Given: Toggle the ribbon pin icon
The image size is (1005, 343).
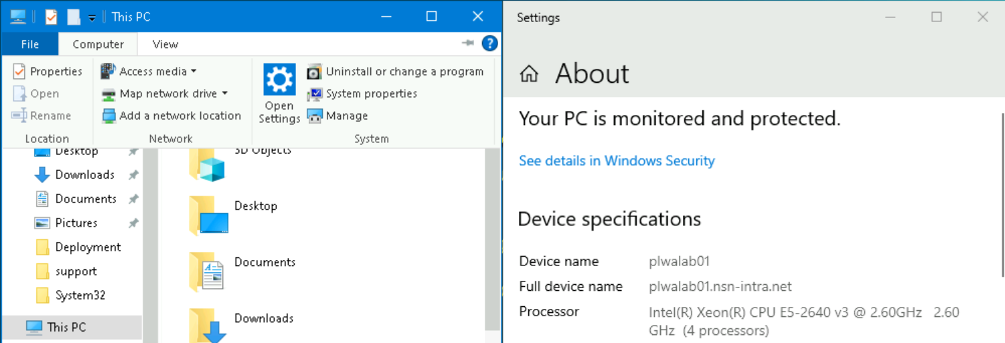Looking at the screenshot, I should 467,44.
